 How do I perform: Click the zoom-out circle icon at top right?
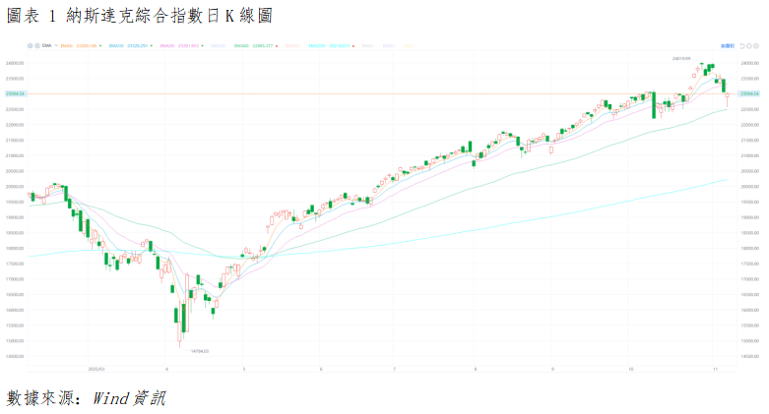coord(749,45)
